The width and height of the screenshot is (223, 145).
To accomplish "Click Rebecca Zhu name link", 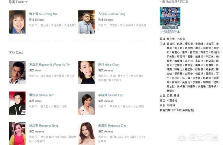I will pyautogui.click(x=112, y=126).
